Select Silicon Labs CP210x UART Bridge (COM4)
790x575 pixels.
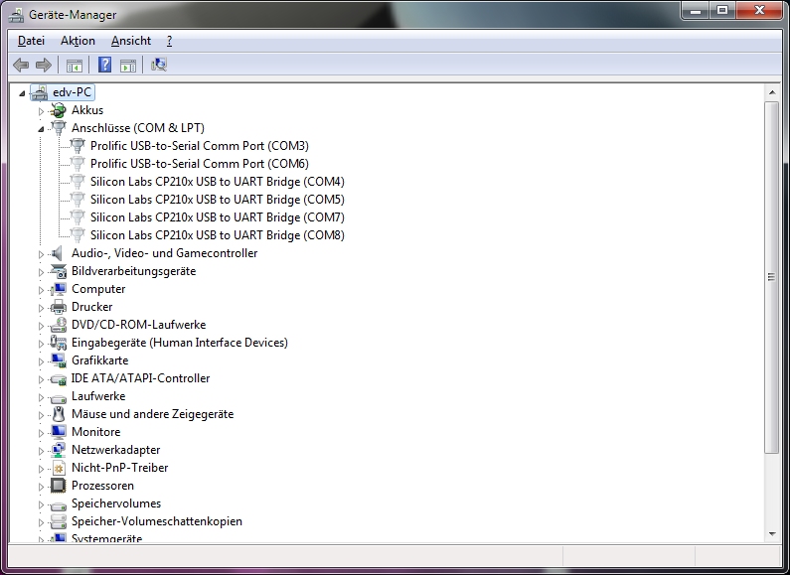[218, 182]
